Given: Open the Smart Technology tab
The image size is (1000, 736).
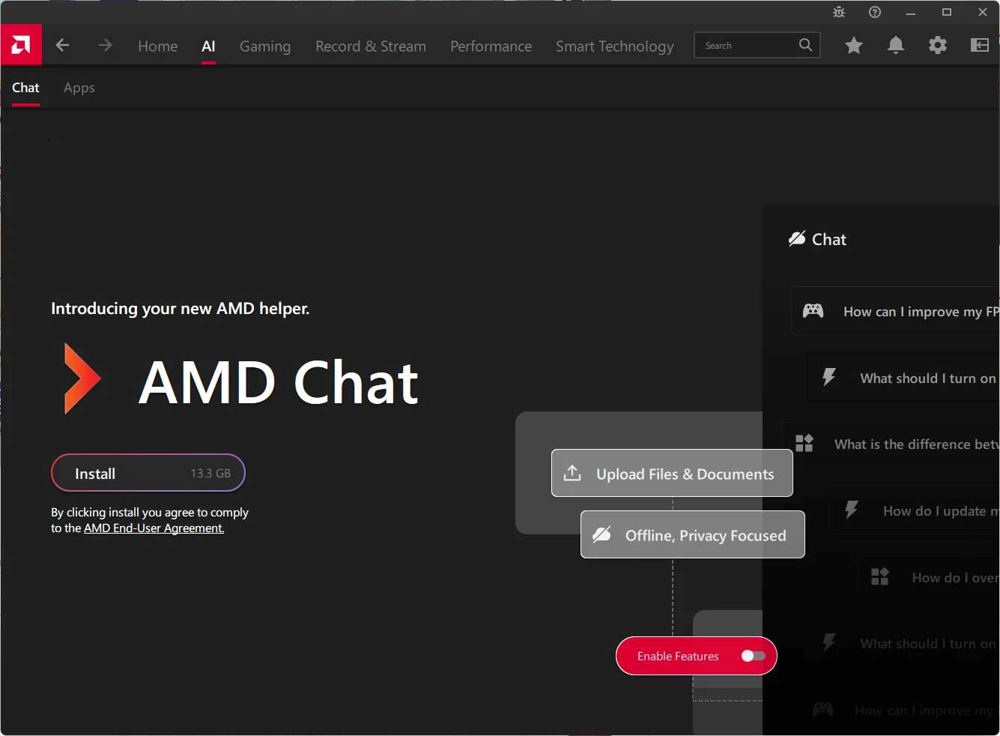Looking at the screenshot, I should [x=614, y=46].
